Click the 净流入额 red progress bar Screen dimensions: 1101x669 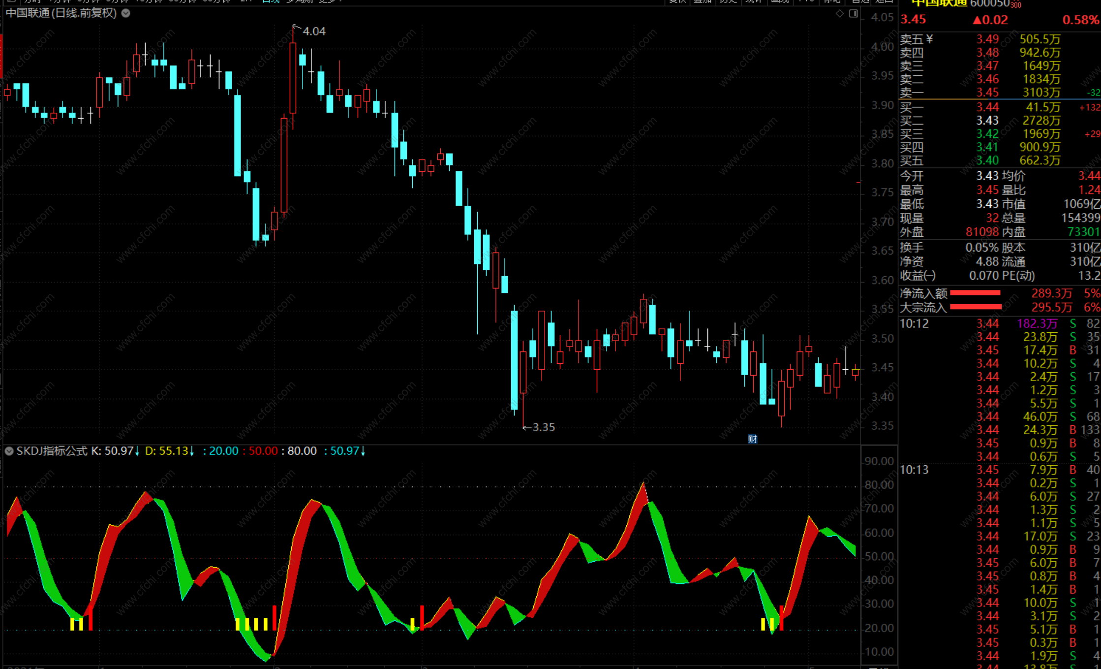(975, 293)
